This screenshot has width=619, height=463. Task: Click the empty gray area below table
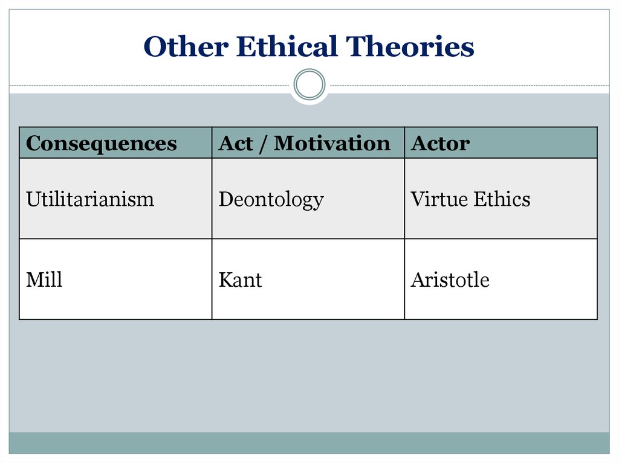309,375
